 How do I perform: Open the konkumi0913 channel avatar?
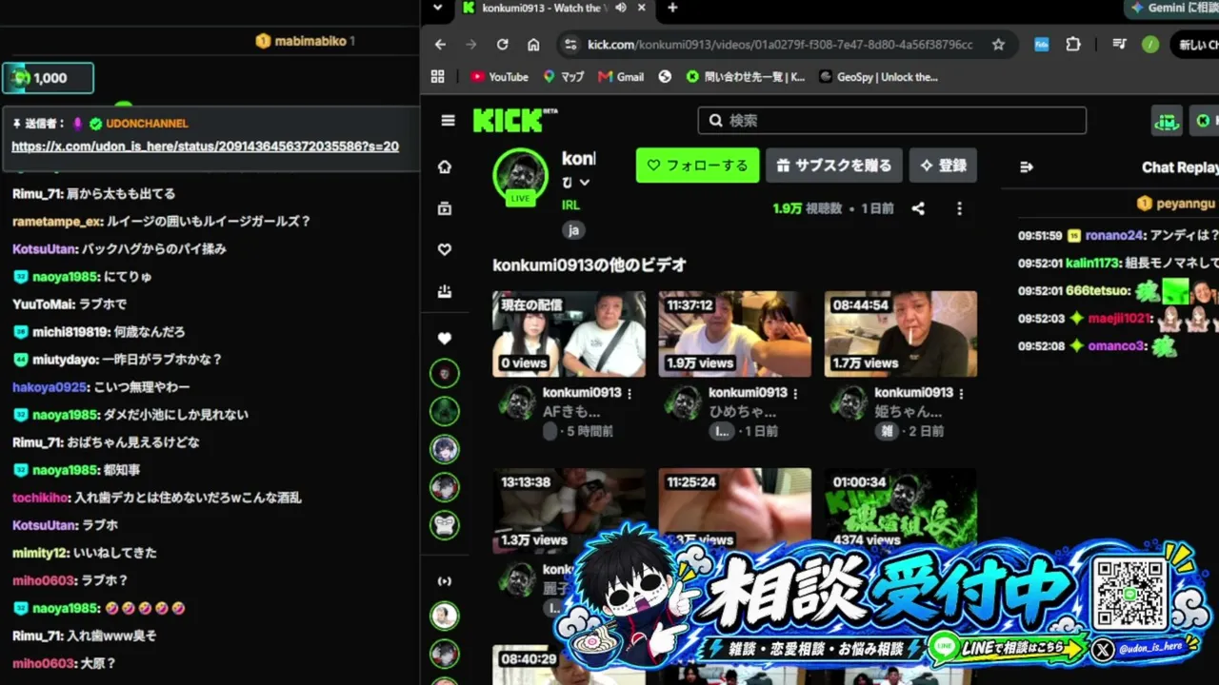click(x=520, y=177)
